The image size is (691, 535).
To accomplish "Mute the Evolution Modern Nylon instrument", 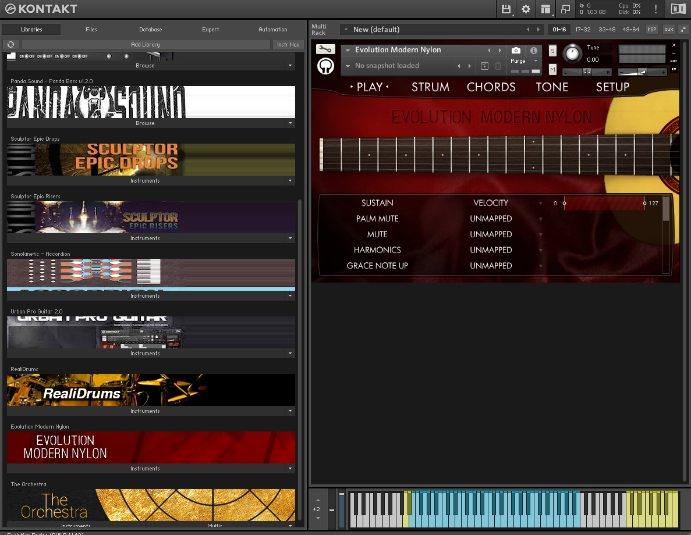I will coord(552,70).
